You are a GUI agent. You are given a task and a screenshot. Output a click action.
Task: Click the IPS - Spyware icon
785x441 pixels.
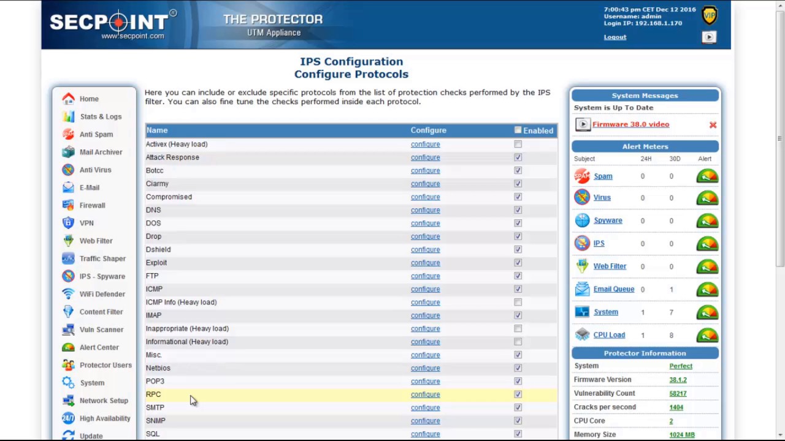(x=68, y=276)
